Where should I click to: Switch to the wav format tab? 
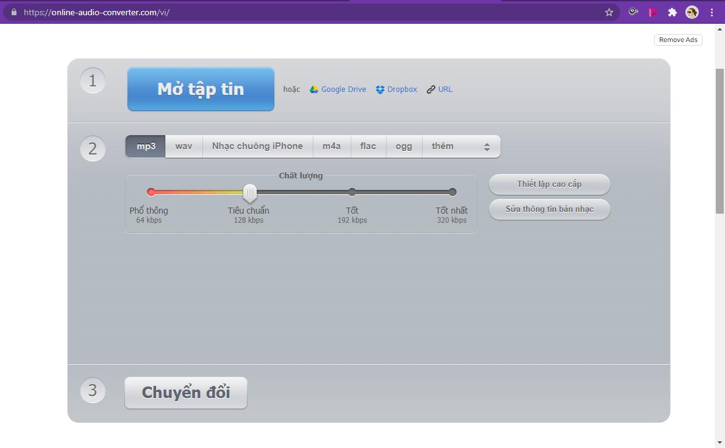click(183, 146)
